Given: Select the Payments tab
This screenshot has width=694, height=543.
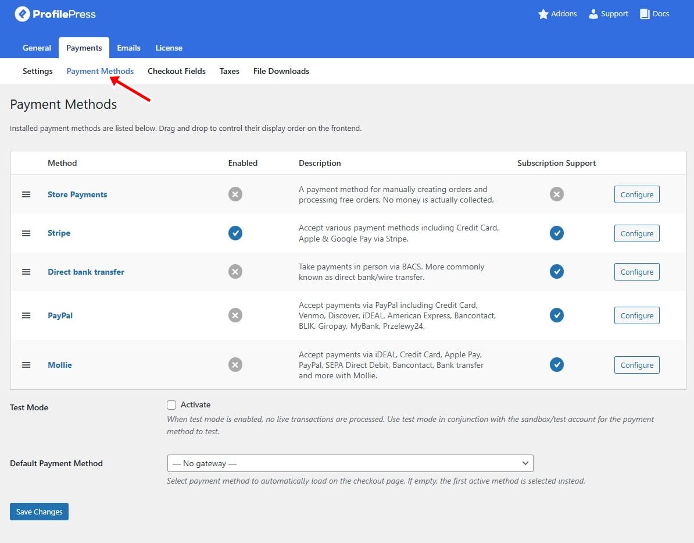Looking at the screenshot, I should click(84, 48).
